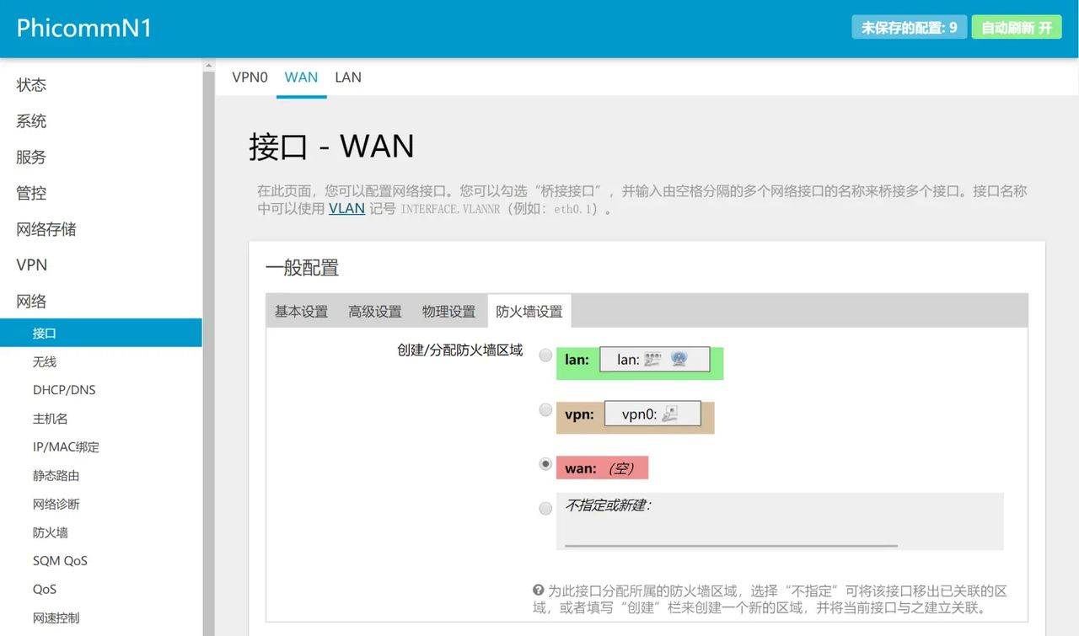Click the 未保存的配置: 9 button

[x=909, y=27]
